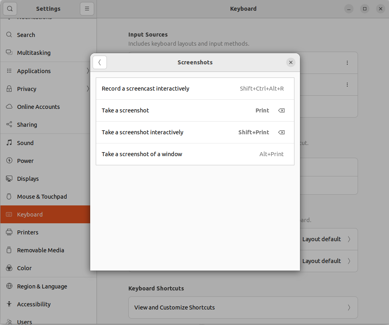The height and width of the screenshot is (325, 389).
Task: Open first input source three-dot menu
Action: click(347, 63)
